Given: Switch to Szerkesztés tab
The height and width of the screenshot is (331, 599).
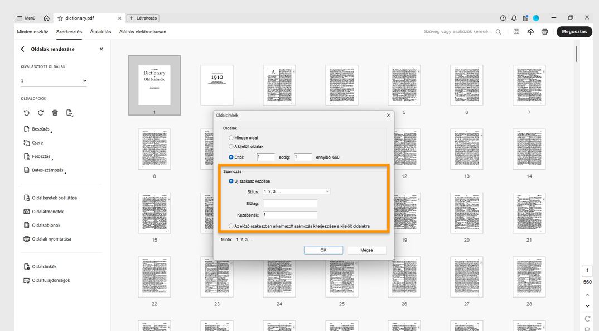Looking at the screenshot, I should pos(69,32).
